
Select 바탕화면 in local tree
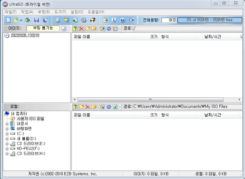tap(24, 128)
